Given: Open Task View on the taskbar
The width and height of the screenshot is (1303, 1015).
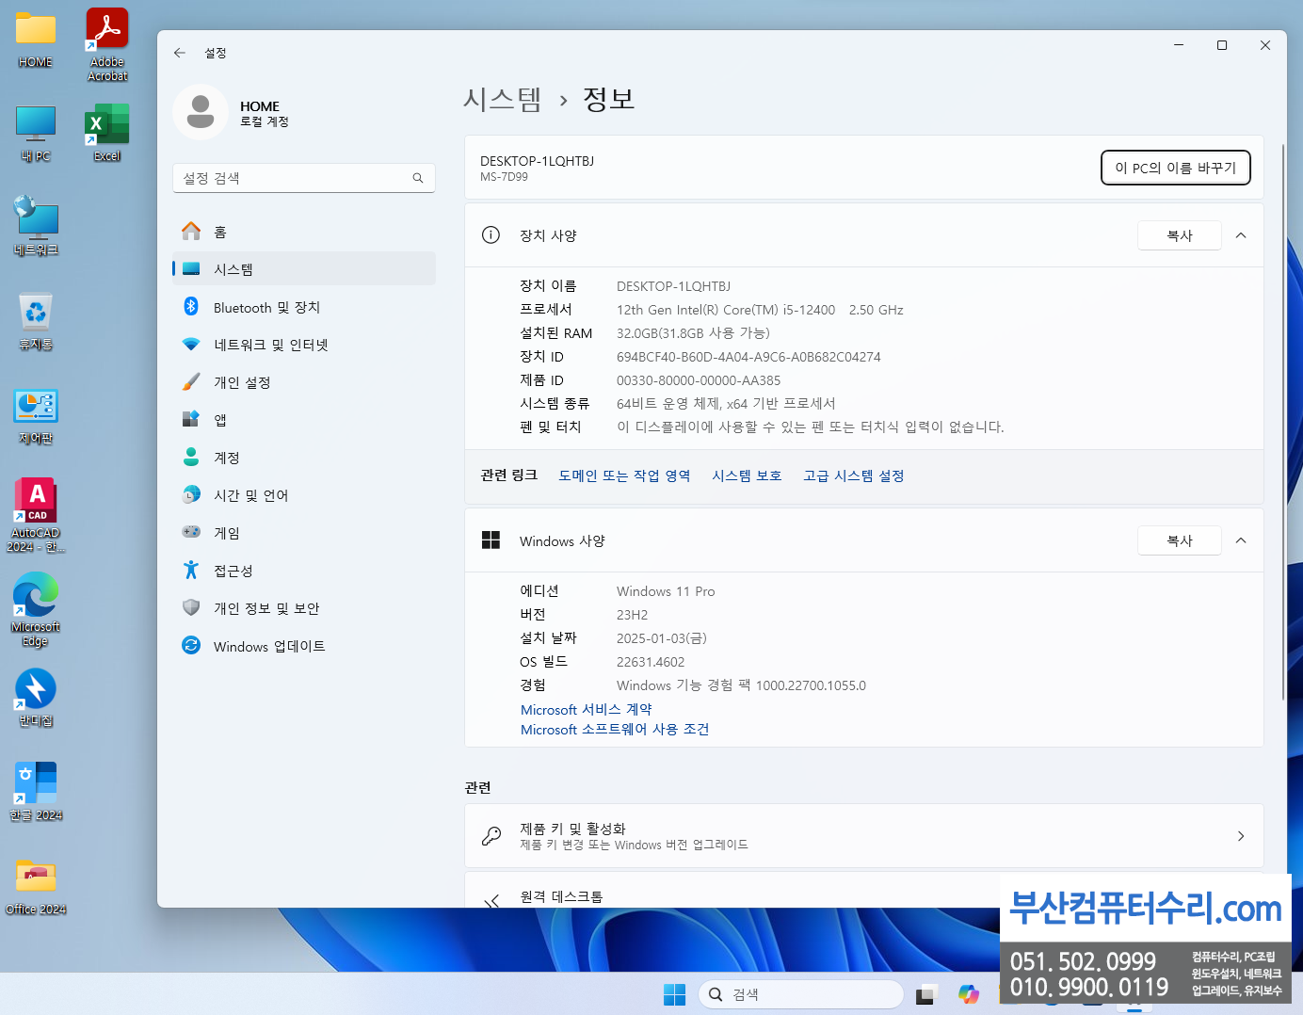Looking at the screenshot, I should tap(927, 994).
